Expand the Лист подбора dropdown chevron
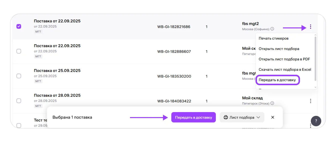The image size is (336, 142). 258,117
